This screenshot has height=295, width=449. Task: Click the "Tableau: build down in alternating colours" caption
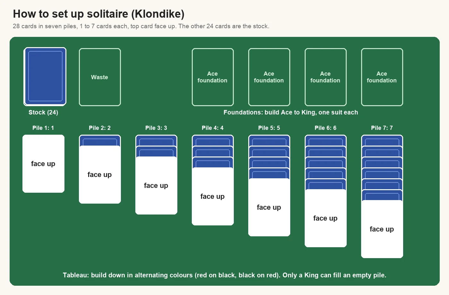[224, 275]
